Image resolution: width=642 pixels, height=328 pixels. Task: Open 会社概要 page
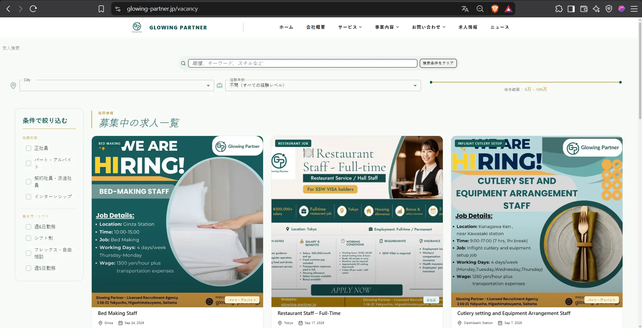(316, 27)
